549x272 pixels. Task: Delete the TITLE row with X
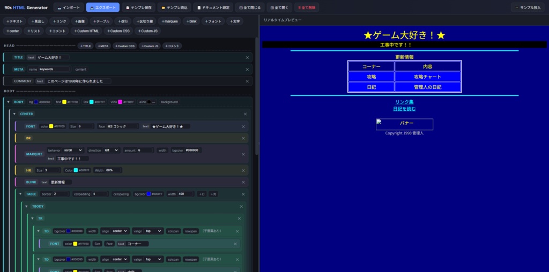tap(247, 58)
